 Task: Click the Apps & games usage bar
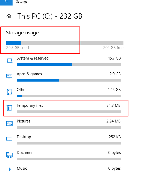coord(69,80)
